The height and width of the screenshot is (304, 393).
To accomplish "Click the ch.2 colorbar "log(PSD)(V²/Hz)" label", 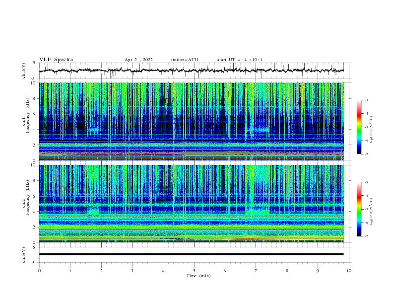I will (x=372, y=212).
